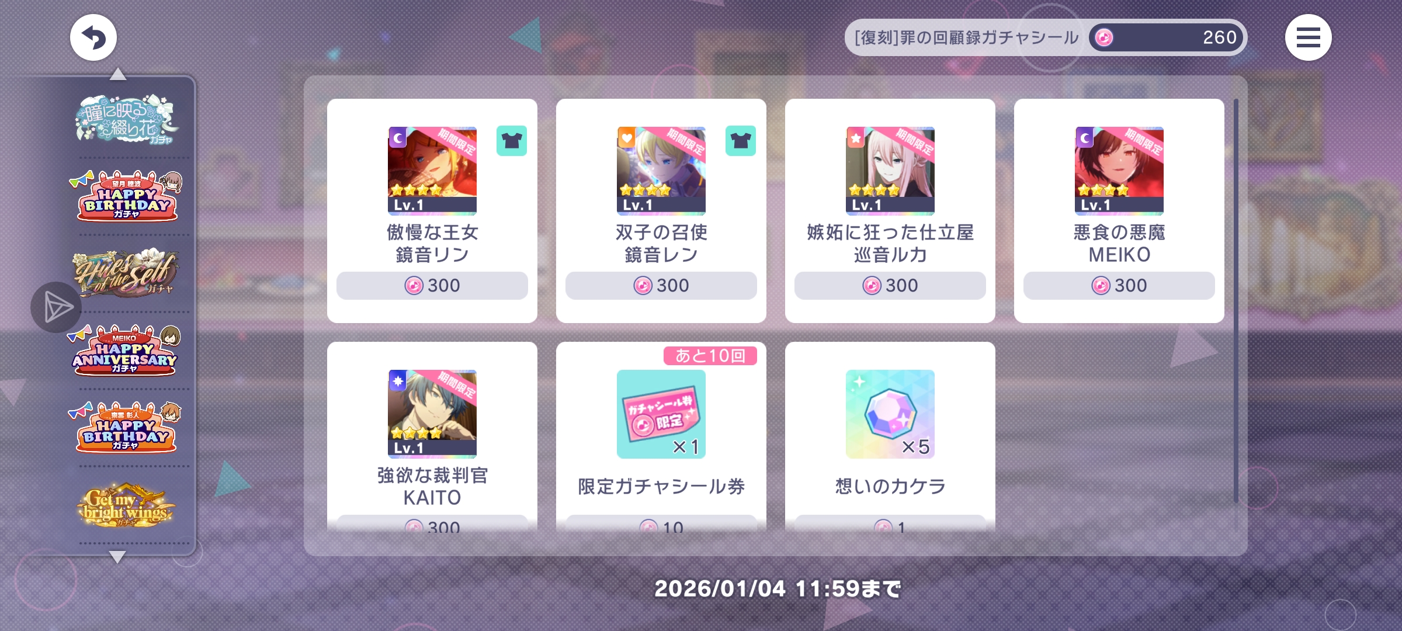This screenshot has height=631, width=1402.
Task: View costume icon on 双子の召使 card
Action: tap(741, 141)
